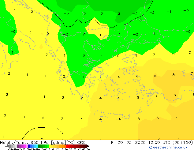Click the Fr 20-03-2026 12:00 UTC date label
This screenshot has width=194, height=150.
tap(141, 143)
